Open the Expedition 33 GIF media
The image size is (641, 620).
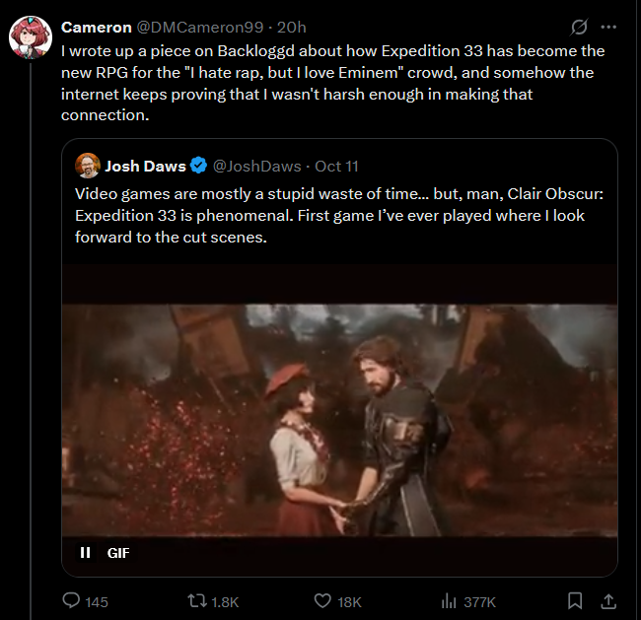point(340,414)
